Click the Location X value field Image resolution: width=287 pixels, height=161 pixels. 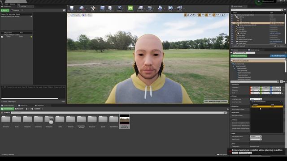(x=255, y=88)
